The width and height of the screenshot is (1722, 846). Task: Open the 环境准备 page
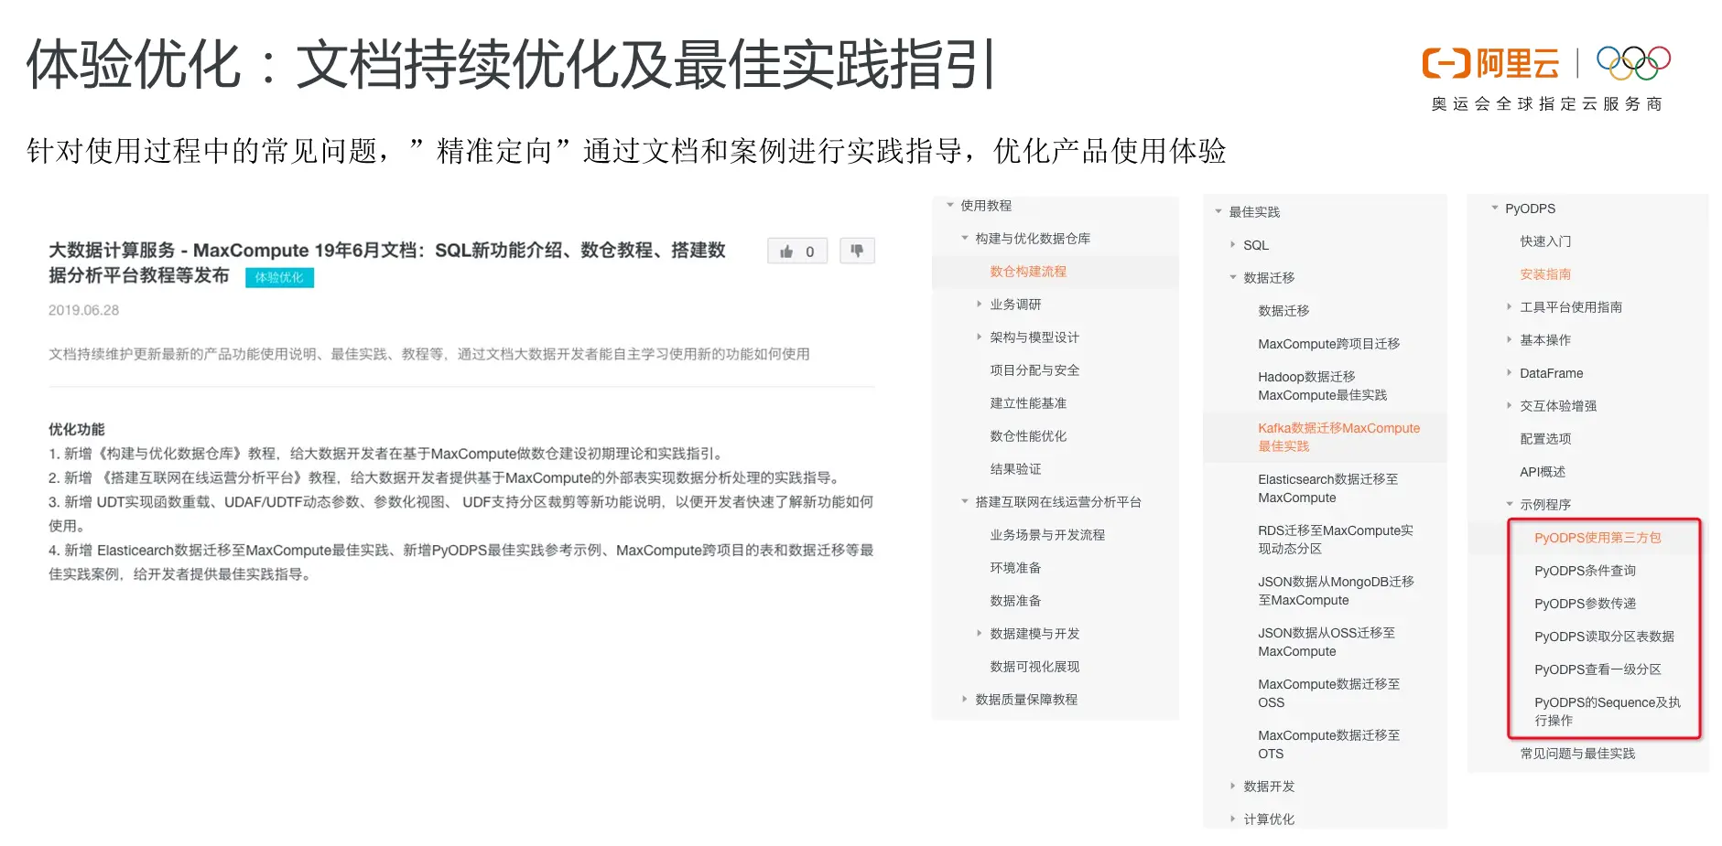1015,568
